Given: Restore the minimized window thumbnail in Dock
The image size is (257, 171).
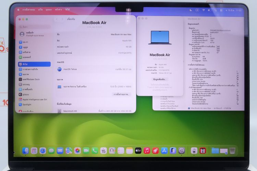Looking at the screenshot, I should coord(224,151).
